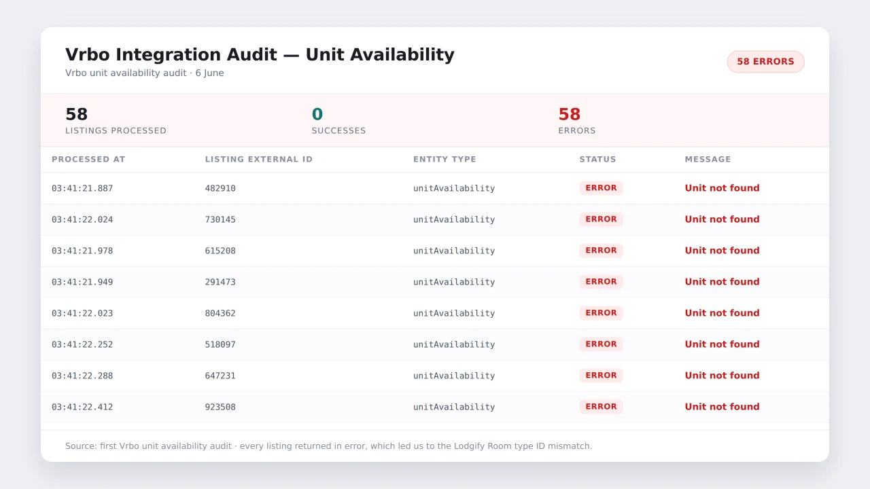Click listing ID 518097

tap(220, 344)
